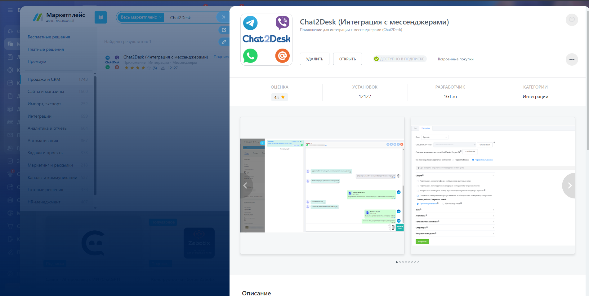
Task: Select the first carousel pagination dot
Action: point(397,262)
